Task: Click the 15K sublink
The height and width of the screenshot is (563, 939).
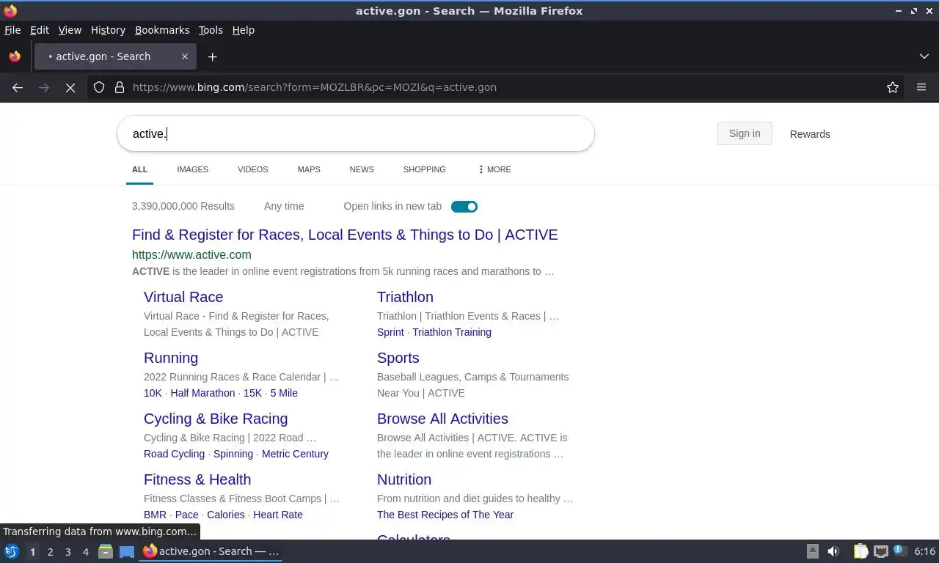Action: (252, 393)
